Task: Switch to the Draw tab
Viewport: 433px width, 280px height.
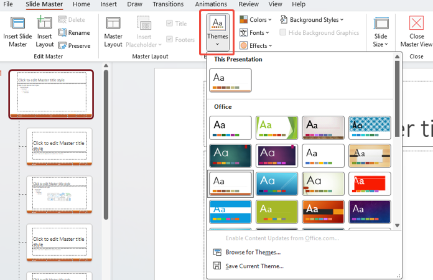Action: [135, 4]
